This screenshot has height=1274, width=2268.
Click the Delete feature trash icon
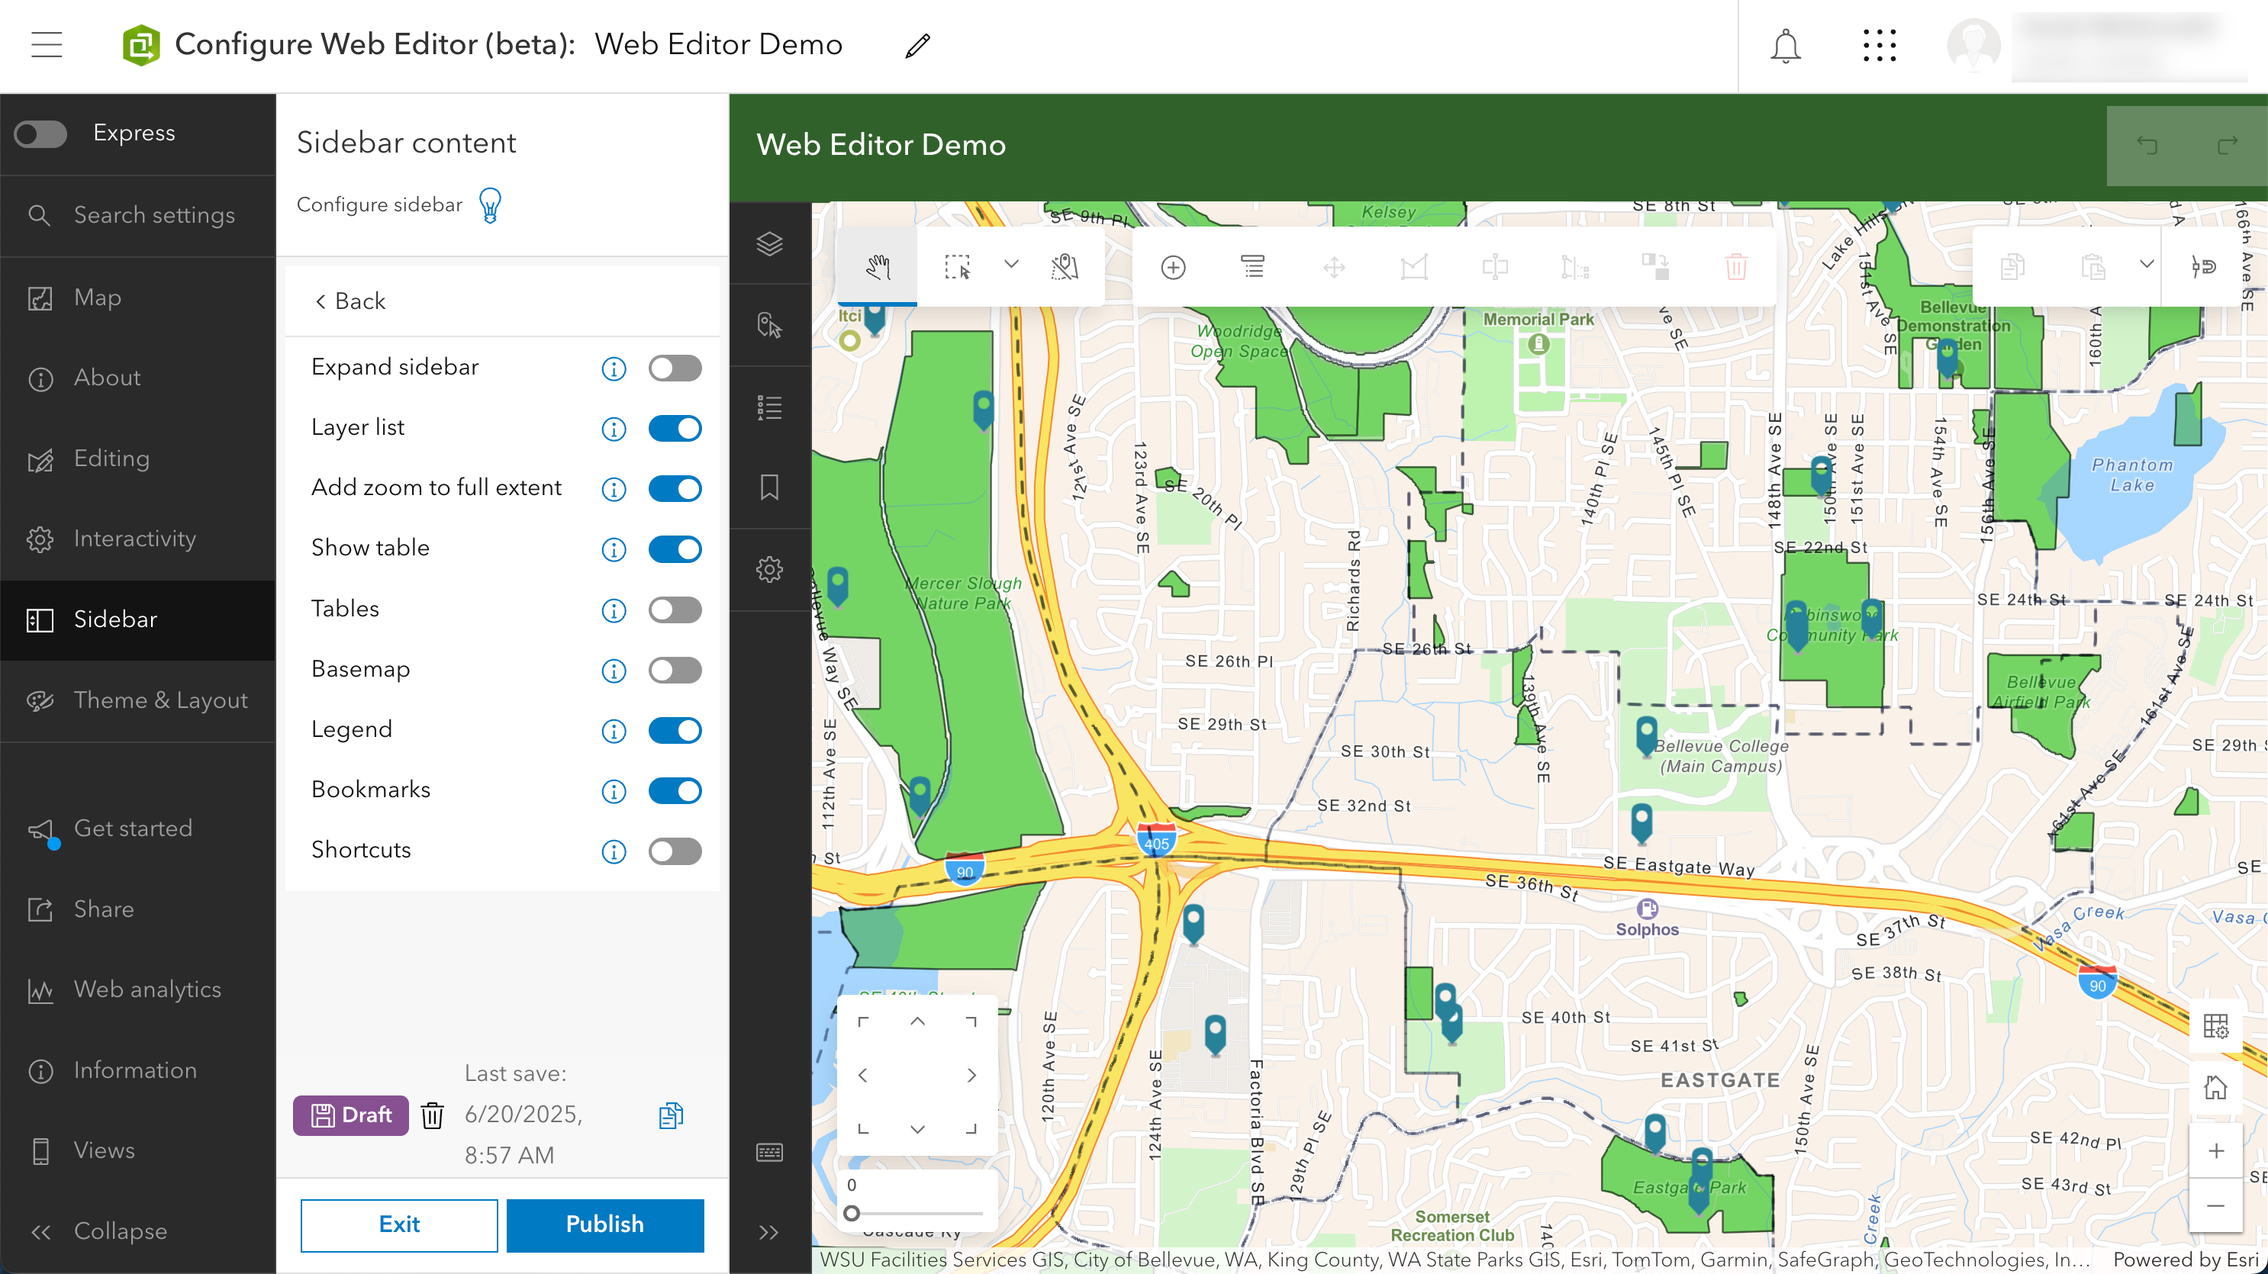[1735, 267]
